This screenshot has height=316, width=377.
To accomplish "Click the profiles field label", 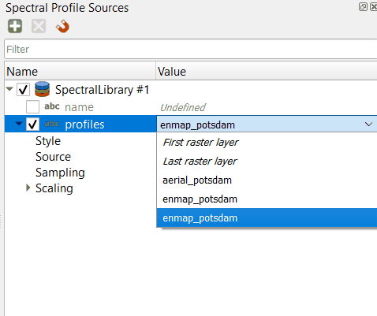I will [x=84, y=125].
